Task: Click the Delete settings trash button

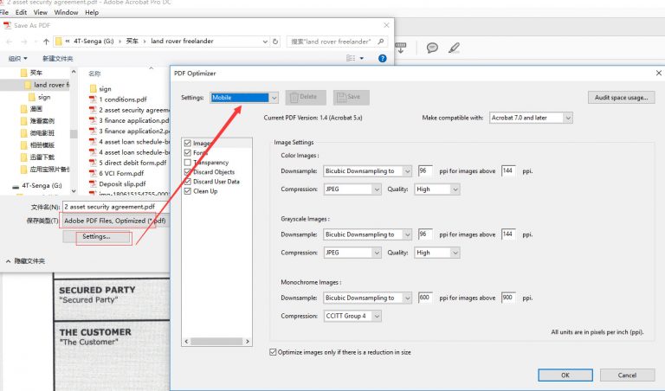Action: 307,98
